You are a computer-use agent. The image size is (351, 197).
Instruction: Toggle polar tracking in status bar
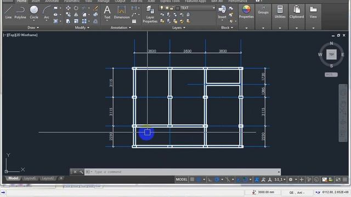point(217,179)
